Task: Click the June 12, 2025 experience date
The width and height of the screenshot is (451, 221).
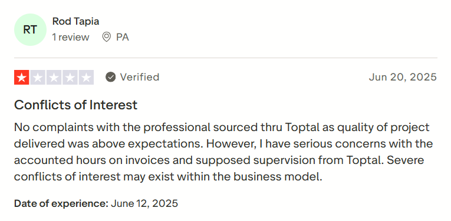Action: pyautogui.click(x=144, y=203)
